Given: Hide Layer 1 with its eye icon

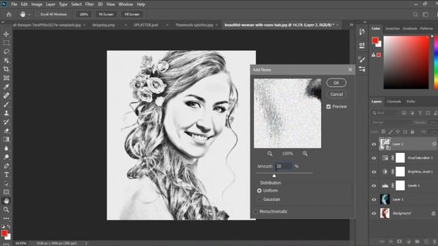Looking at the screenshot, I should [x=374, y=200].
